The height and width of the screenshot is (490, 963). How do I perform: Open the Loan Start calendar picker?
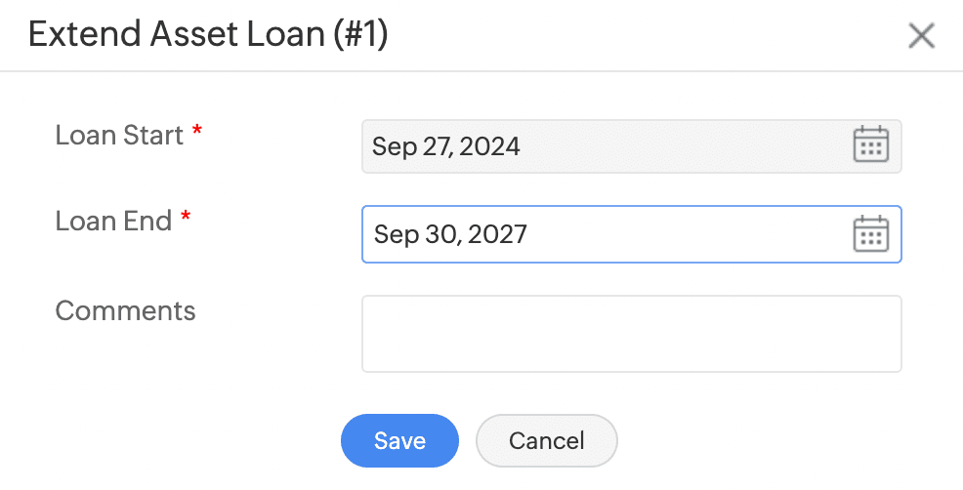coord(870,146)
